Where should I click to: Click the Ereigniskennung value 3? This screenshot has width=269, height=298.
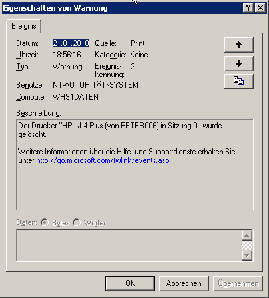(x=133, y=67)
